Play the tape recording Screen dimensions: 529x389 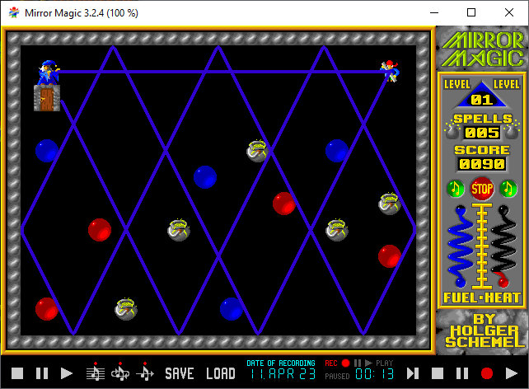click(512, 373)
